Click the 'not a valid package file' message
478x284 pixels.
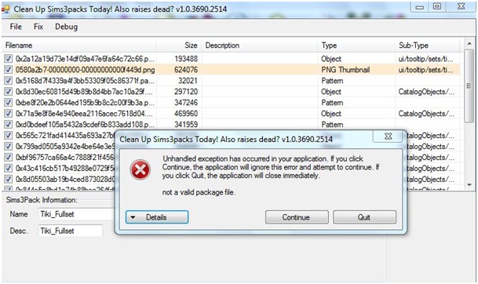coord(199,192)
